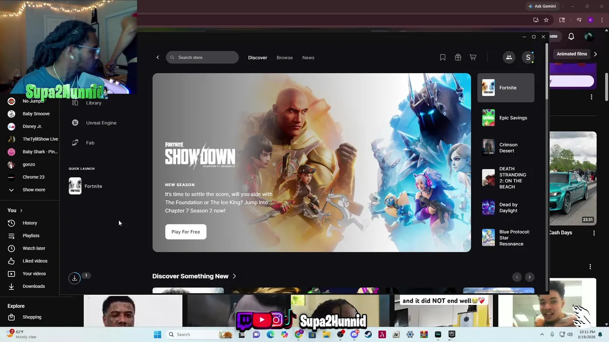This screenshot has width=609, height=342.
Task: Click the Search store field
Action: tap(202, 57)
